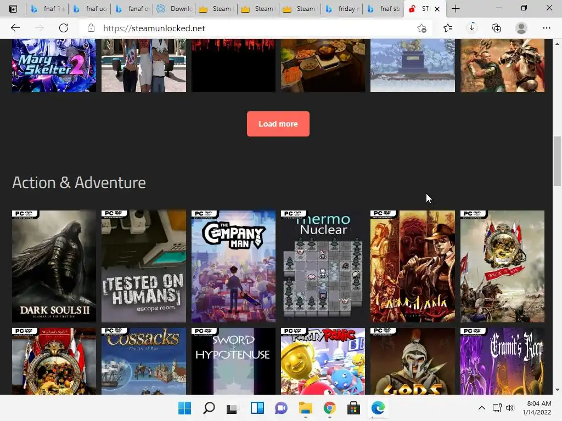Click the Load more button
The image size is (562, 421).
click(x=278, y=124)
